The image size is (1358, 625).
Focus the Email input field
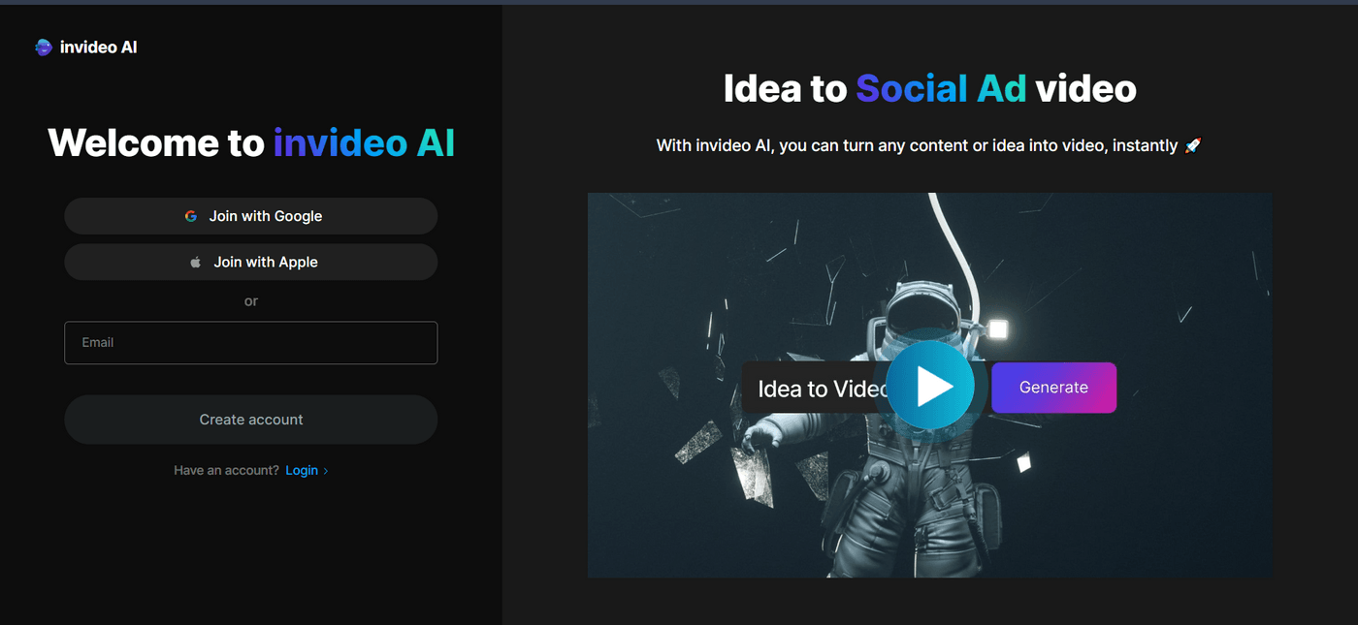tap(251, 343)
